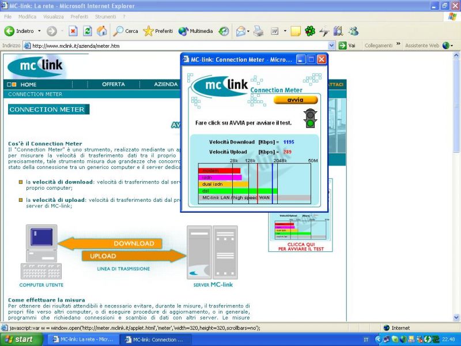Click the IT language indicator in taskbar
461x346 pixels.
tap(366, 340)
